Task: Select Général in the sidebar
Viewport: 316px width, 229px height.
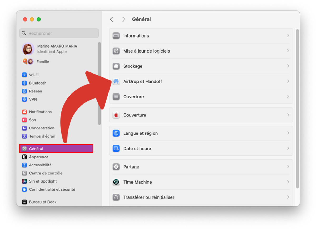Action: point(56,149)
